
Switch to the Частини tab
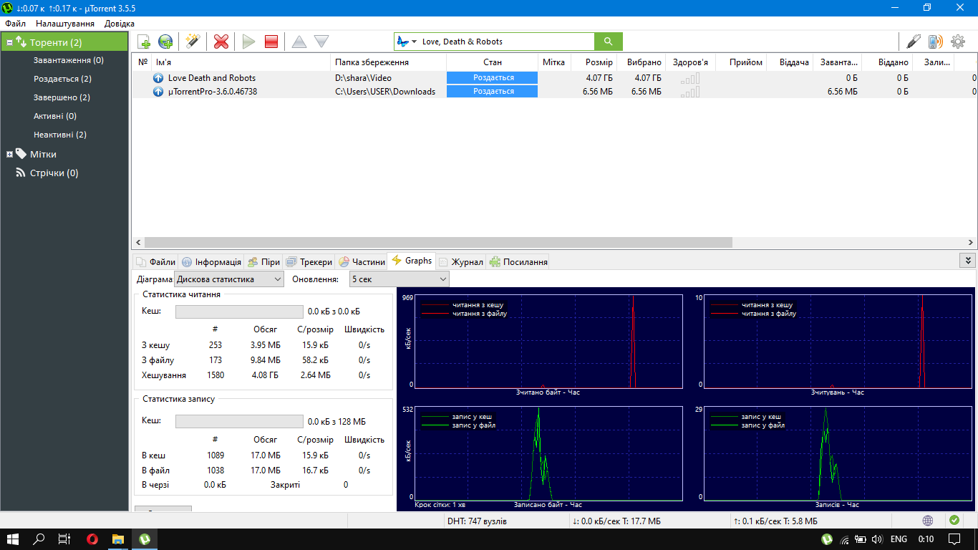(361, 261)
